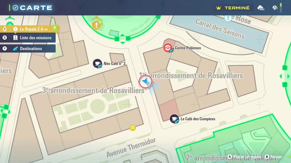Click the Canal des Saisons label

[x=220, y=29]
